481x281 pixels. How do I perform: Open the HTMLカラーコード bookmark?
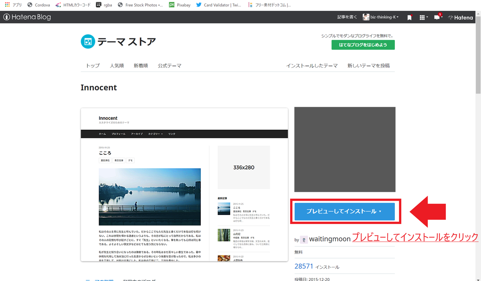(x=73, y=5)
